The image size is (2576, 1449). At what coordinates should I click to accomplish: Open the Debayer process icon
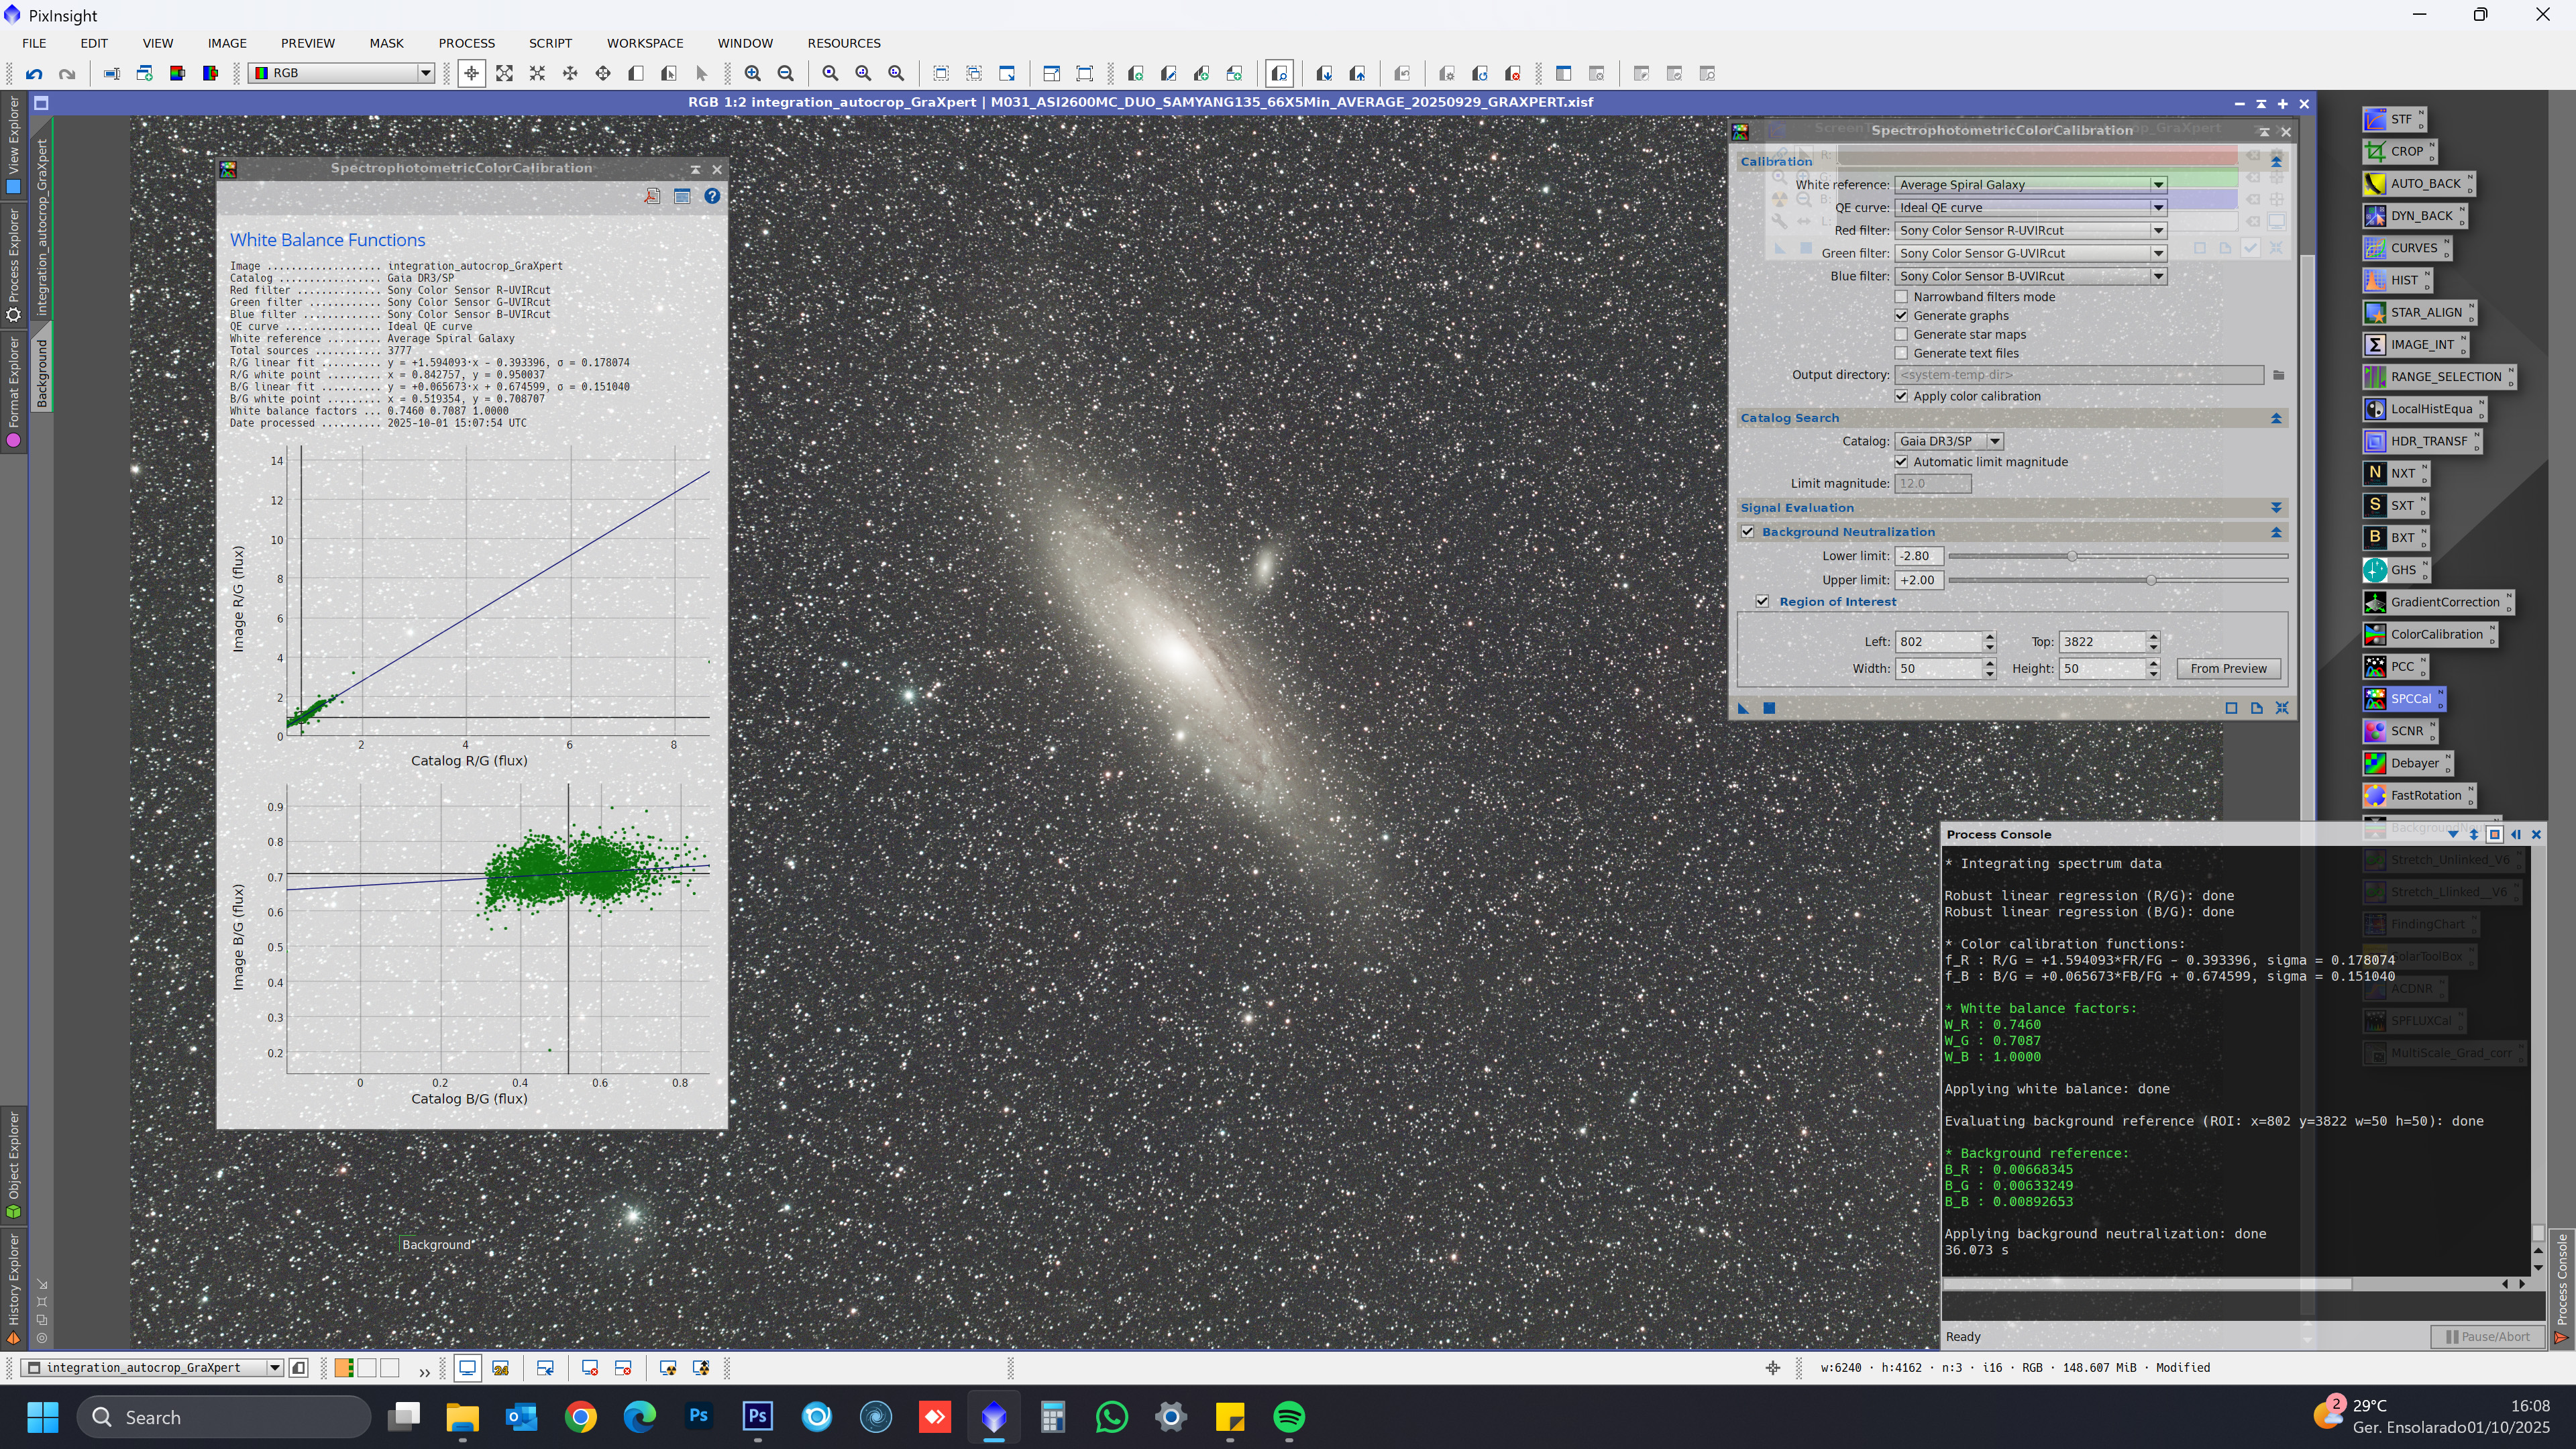click(2414, 763)
